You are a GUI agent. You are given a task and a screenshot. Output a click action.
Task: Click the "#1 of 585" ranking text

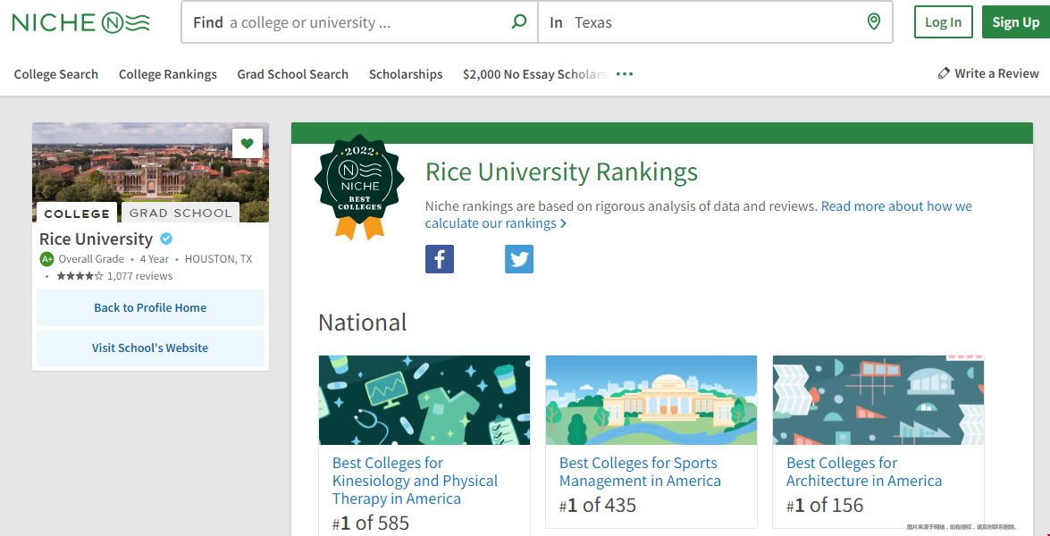tap(370, 523)
